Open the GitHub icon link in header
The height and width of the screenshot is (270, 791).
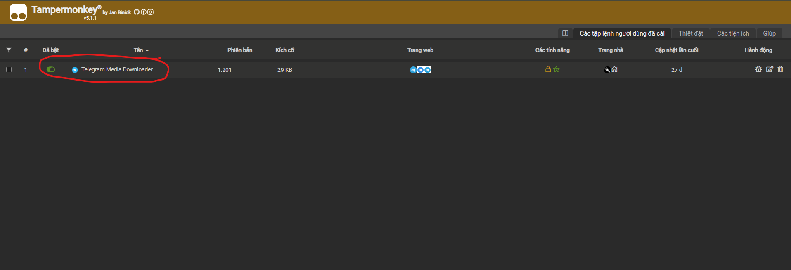(137, 12)
